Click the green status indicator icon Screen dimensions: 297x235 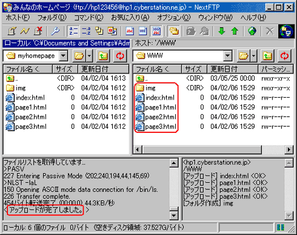pyautogui.click(x=281, y=228)
